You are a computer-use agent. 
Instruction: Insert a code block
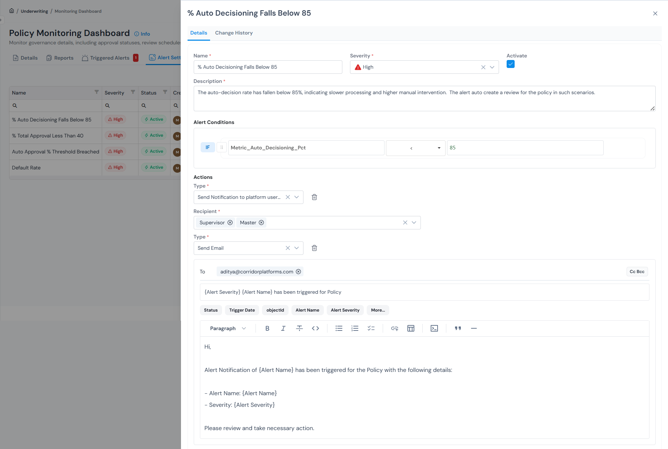[x=434, y=328]
